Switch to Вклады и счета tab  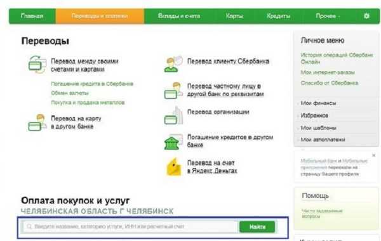click(x=179, y=16)
